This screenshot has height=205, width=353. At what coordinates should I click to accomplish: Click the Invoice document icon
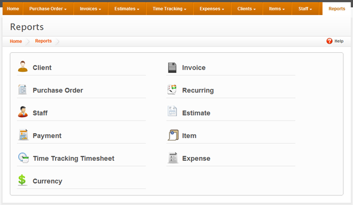pyautogui.click(x=172, y=68)
